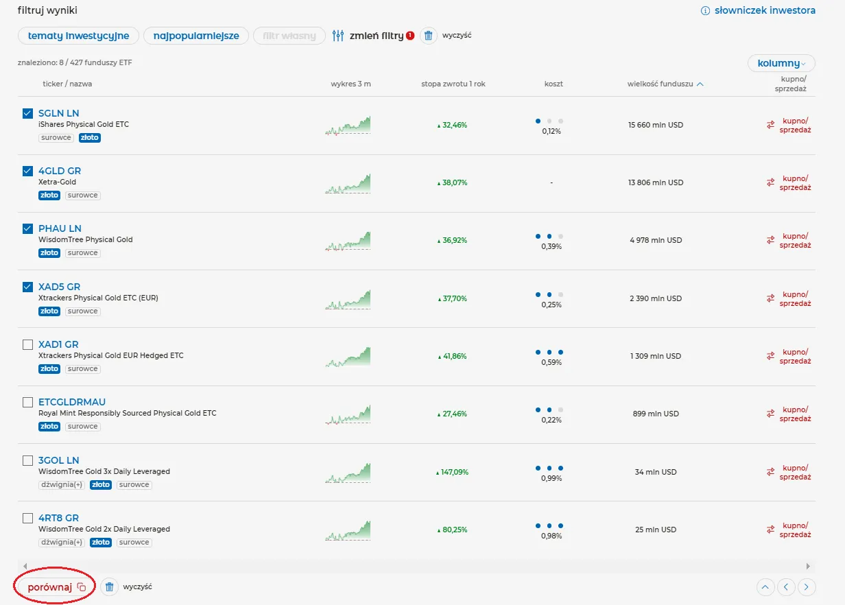Viewport: 845px width, 605px height.
Task: Go to next page with right arrow
Action: (x=807, y=587)
